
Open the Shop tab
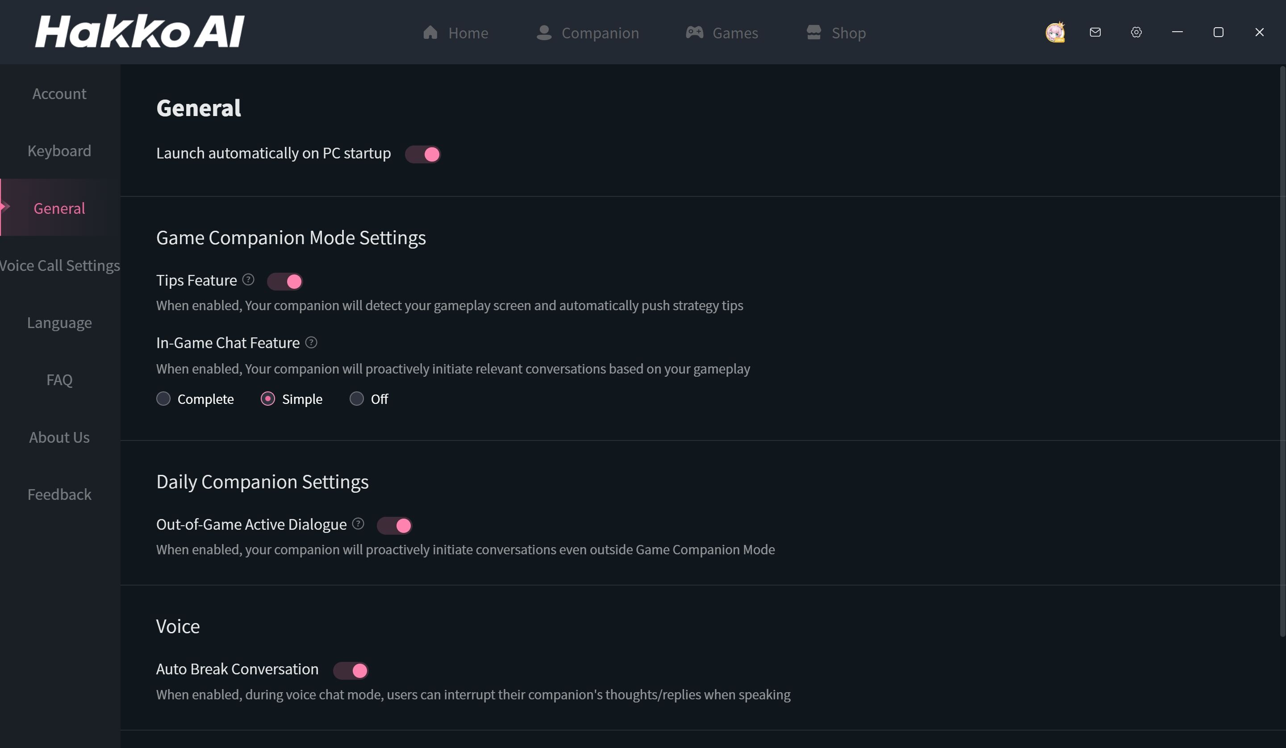[836, 33]
